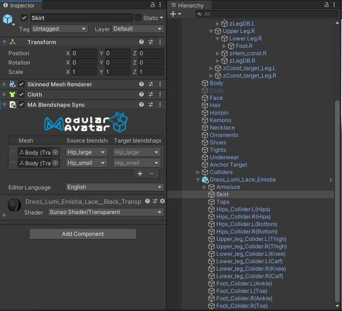The image size is (342, 311).
Task: Open Dress_Lumi_Lace_Emistia prefab arrow
Action: pos(331,180)
